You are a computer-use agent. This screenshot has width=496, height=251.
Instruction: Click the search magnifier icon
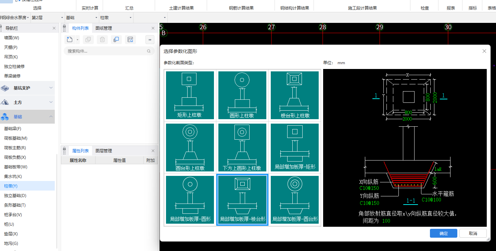149,51
